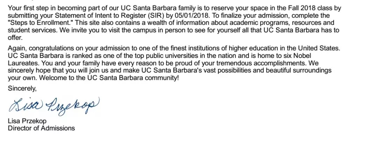Click the printed name Lisa Przekop
Screen dimensions: 378x143
tap(27, 122)
